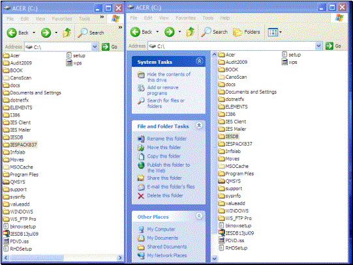Viewport: 353px width, 265px height.
Task: Open Favorites menu in right window
Action: (186, 18)
